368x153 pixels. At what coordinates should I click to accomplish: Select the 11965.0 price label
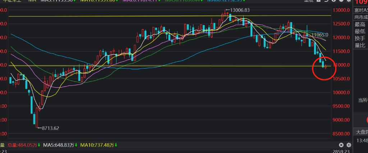[x=320, y=35]
